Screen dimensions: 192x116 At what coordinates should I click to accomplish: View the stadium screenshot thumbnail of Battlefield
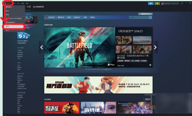(x=142, y=40)
